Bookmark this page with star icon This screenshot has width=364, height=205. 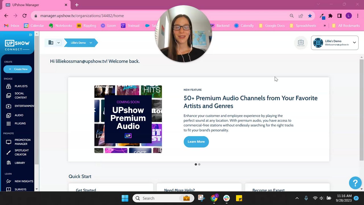tap(310, 16)
